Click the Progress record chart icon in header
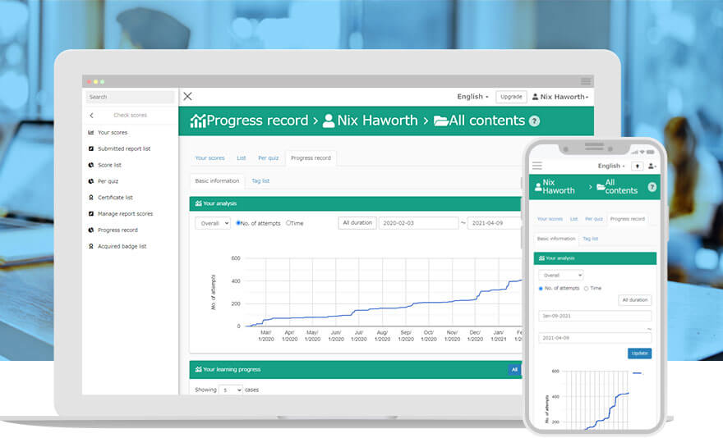 coord(198,121)
